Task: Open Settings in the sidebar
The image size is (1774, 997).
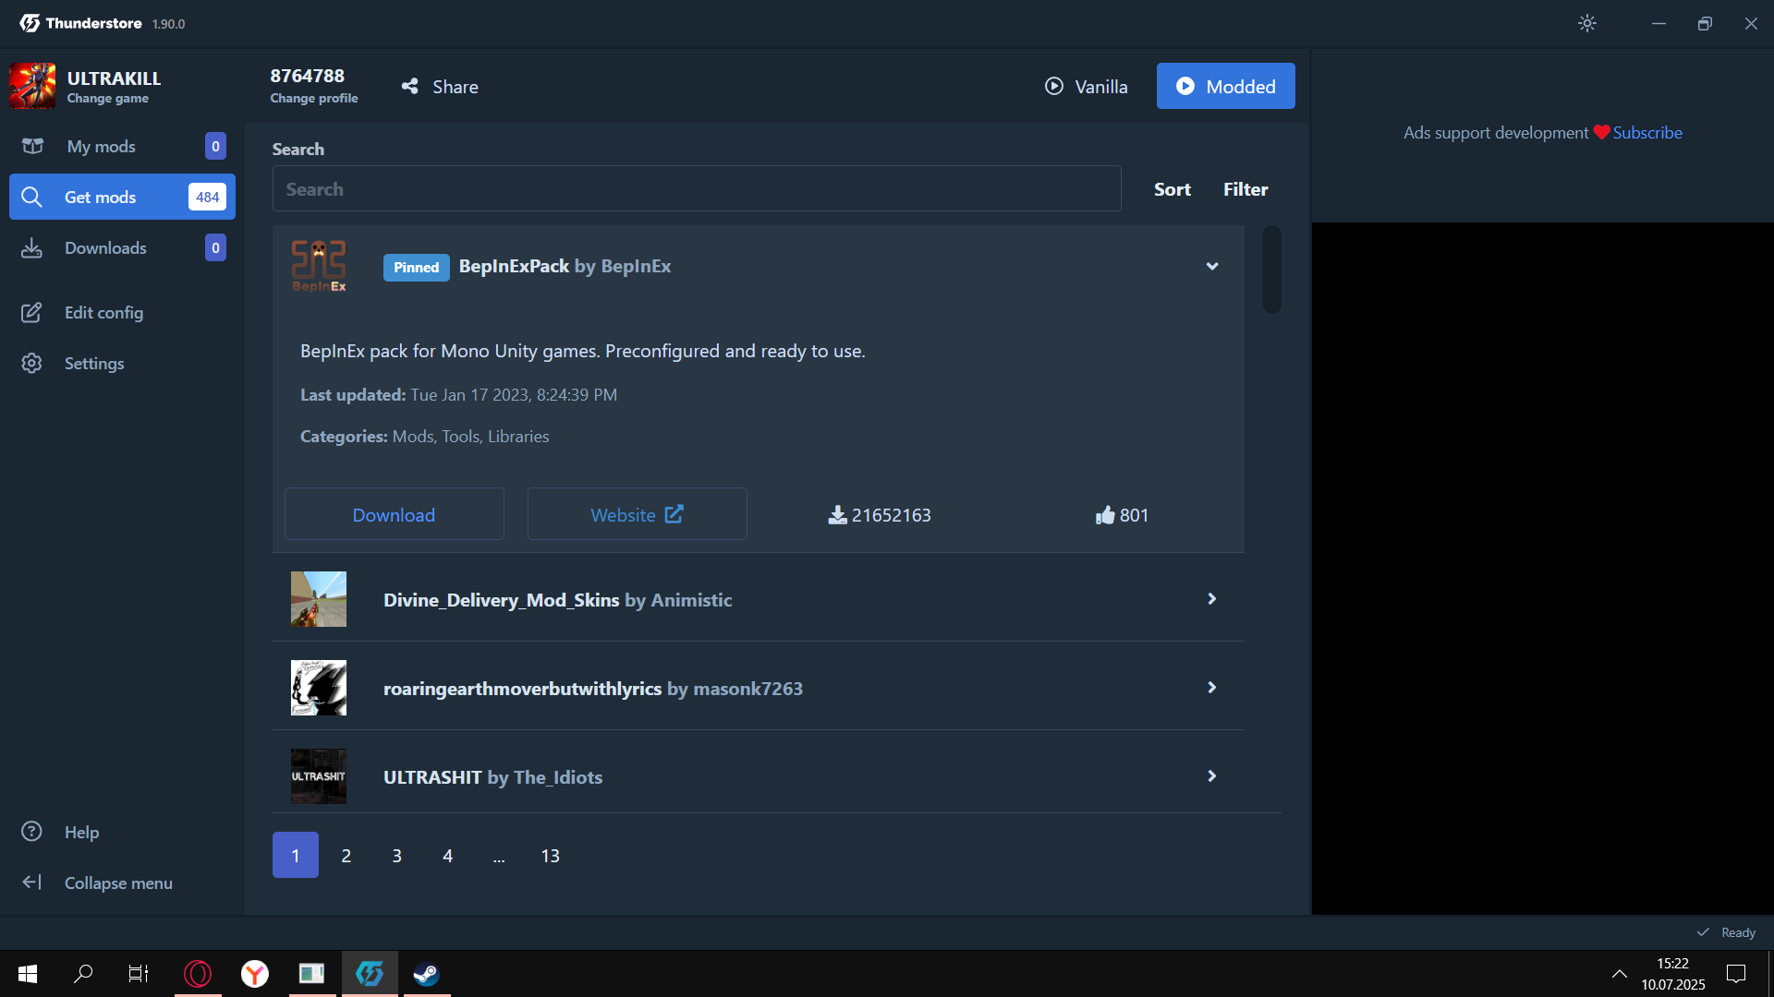Action: point(122,363)
